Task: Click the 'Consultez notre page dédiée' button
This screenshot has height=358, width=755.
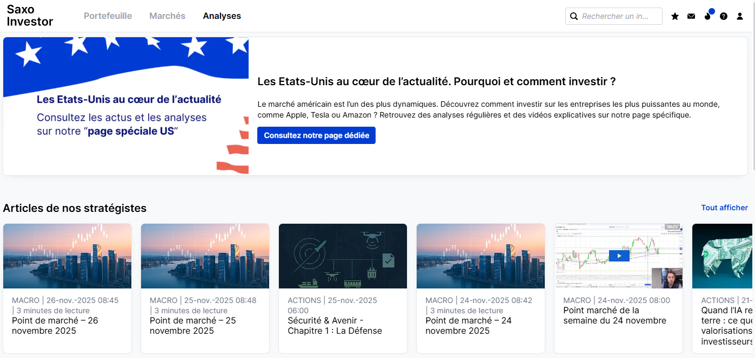Action: [x=316, y=135]
